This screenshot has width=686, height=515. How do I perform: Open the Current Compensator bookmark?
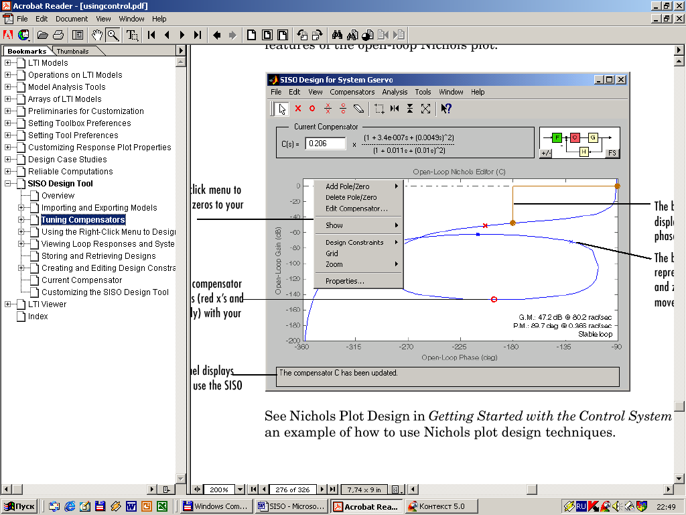[82, 280]
